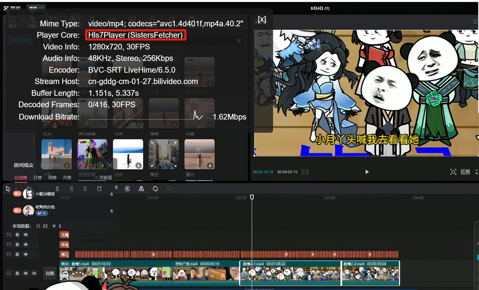
Task: Open the rank 1 viewer's avatar
Action: (28, 194)
